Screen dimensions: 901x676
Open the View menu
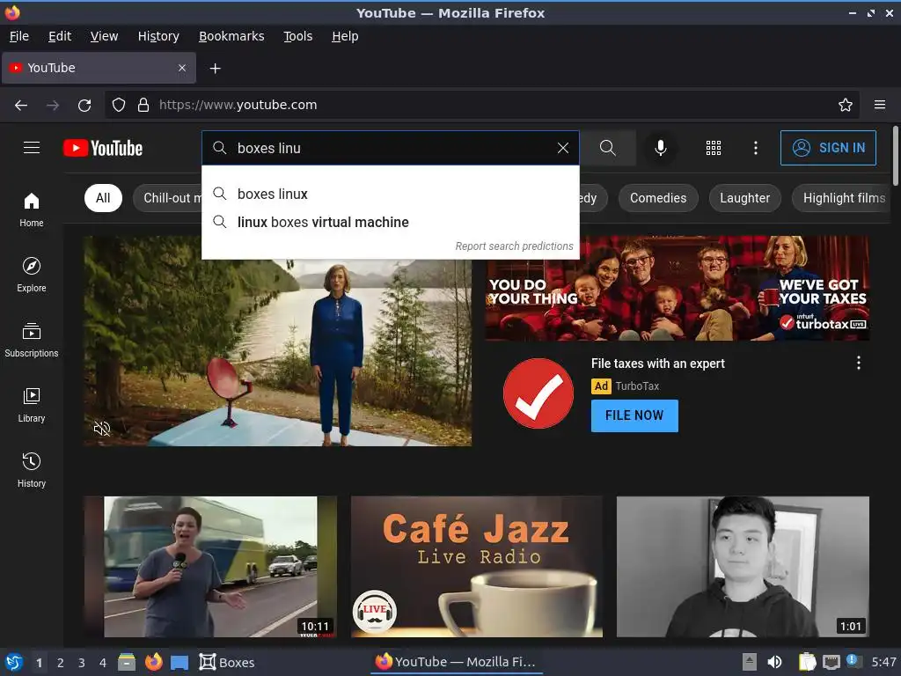104,36
